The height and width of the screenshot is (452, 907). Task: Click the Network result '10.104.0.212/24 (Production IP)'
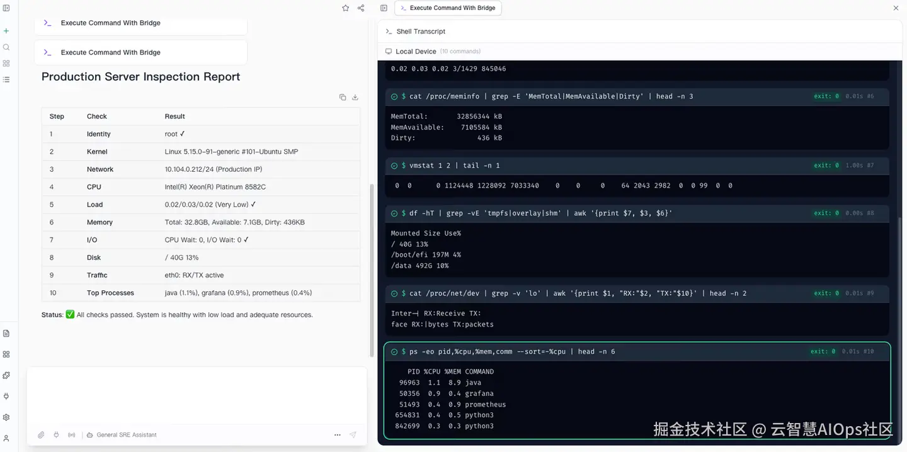[x=214, y=169]
